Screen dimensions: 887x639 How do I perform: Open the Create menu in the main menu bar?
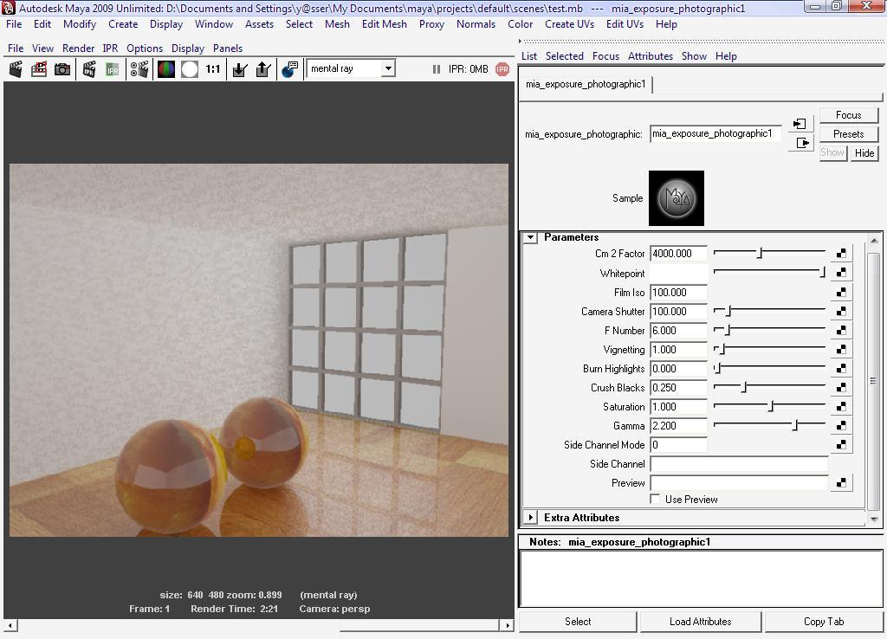click(x=123, y=24)
